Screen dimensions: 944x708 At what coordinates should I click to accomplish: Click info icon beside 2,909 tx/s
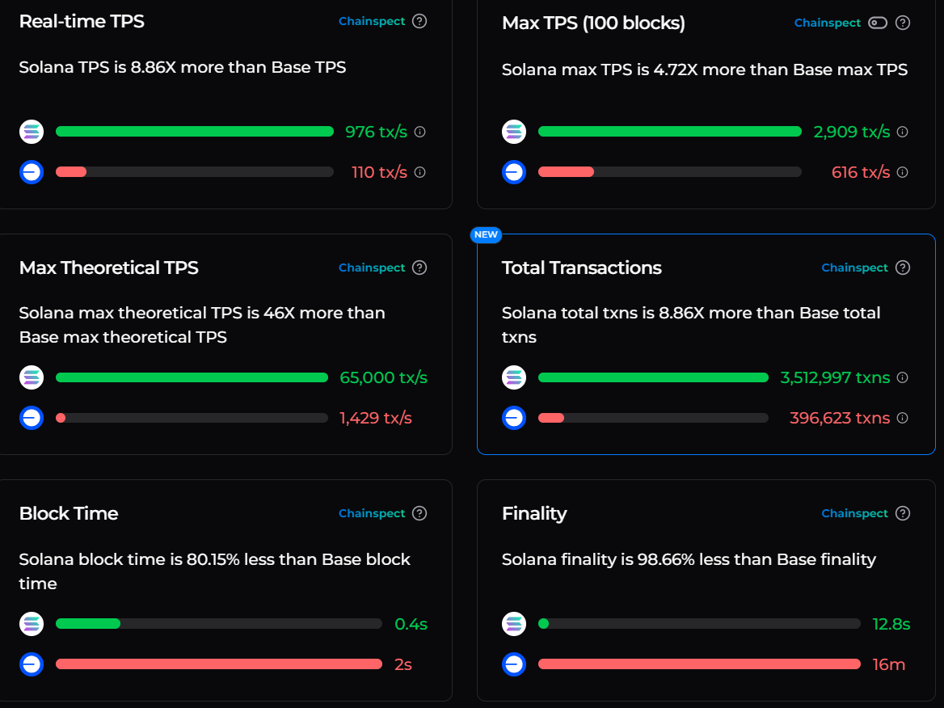(x=903, y=132)
